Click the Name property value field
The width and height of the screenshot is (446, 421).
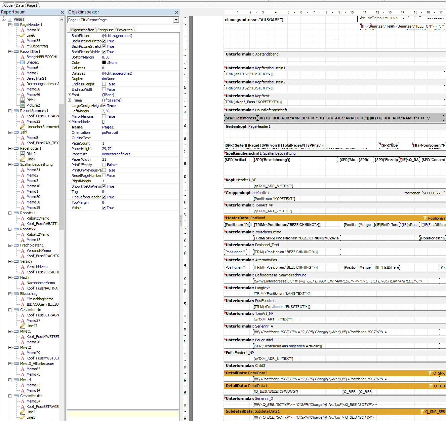(139, 127)
